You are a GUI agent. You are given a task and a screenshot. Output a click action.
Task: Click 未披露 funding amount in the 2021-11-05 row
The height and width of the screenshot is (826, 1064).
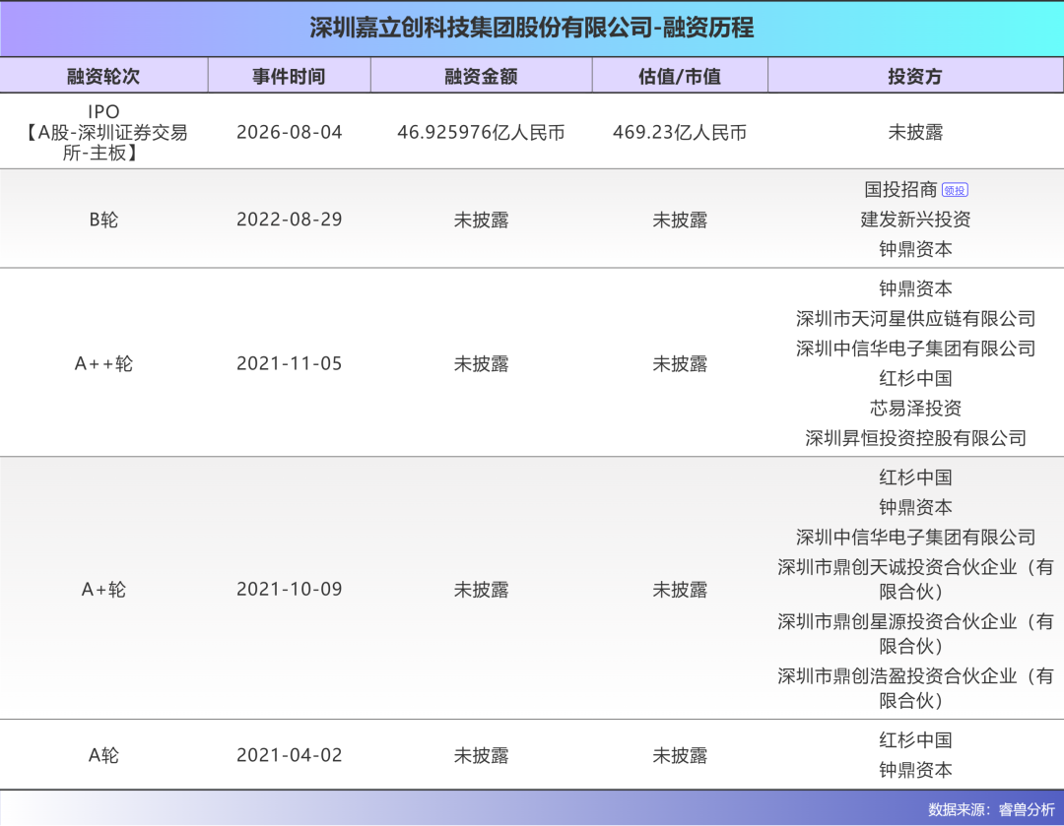pyautogui.click(x=481, y=364)
